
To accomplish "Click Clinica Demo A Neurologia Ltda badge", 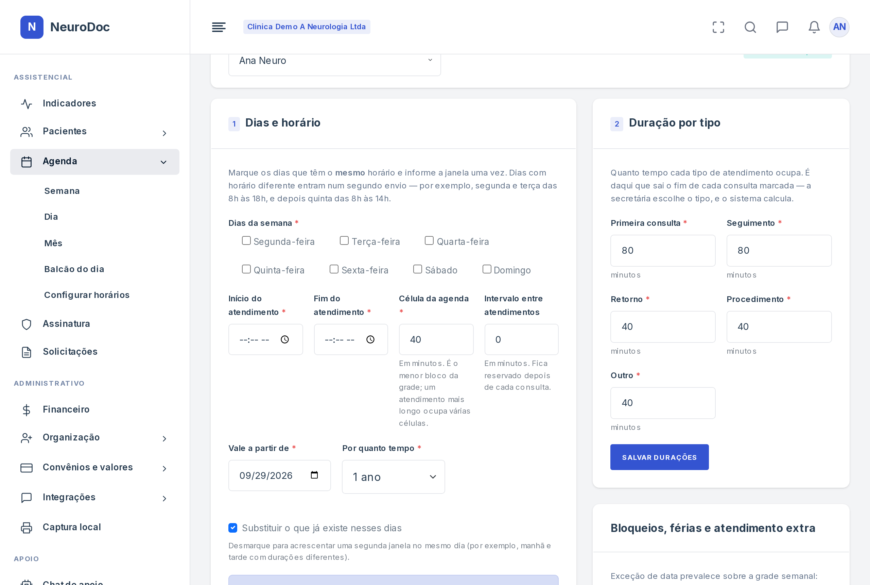I will click(307, 27).
